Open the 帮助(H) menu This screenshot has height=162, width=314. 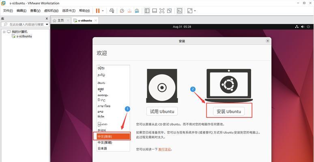point(84,11)
